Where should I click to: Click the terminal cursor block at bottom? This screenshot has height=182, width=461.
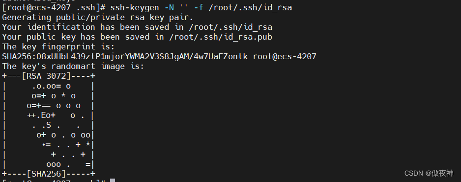coord(113,180)
